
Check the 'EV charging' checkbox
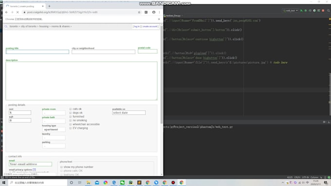[71, 128]
